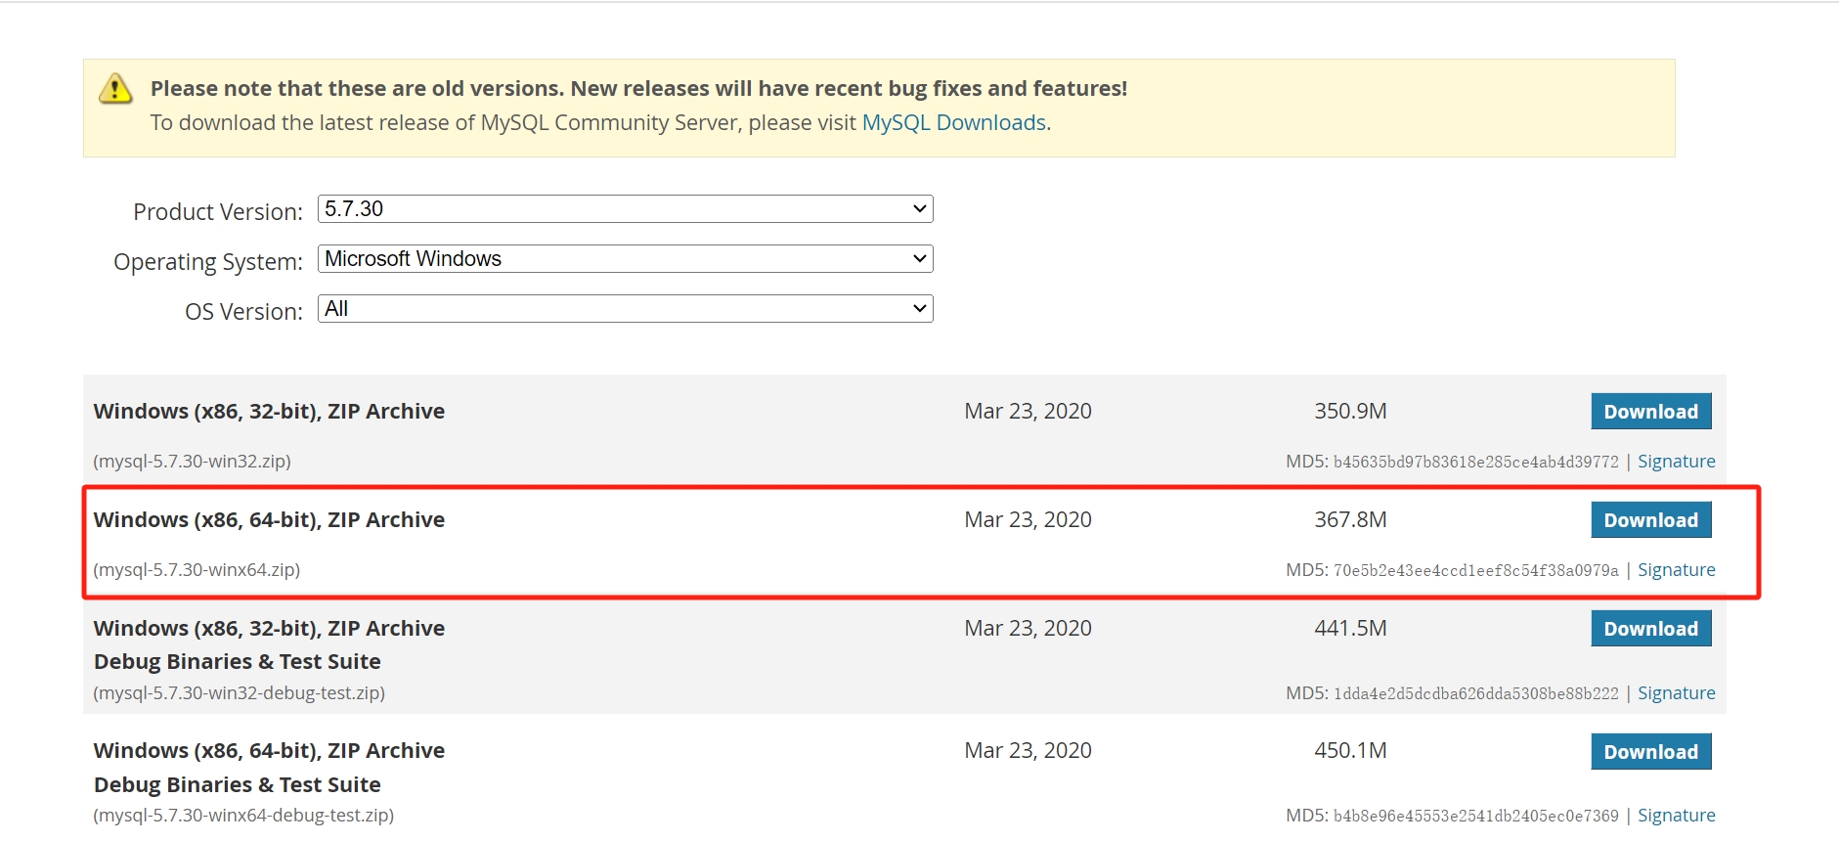The image size is (1839, 842).
Task: Open Signature for winx64-debug-test.zip
Action: pos(1676,816)
